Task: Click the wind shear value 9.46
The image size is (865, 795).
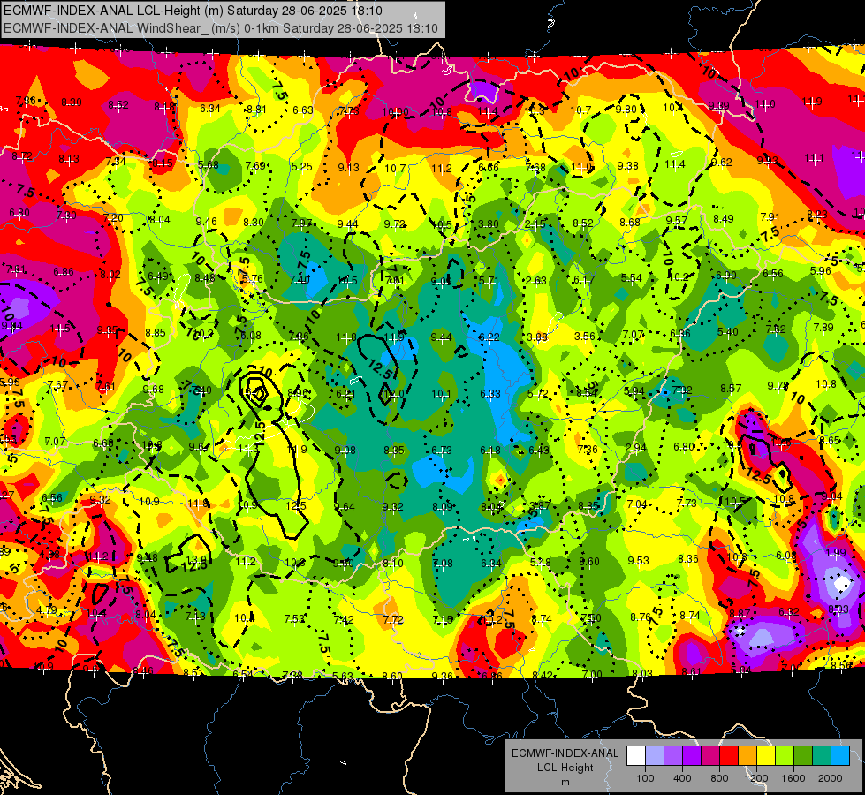Action: point(207,221)
